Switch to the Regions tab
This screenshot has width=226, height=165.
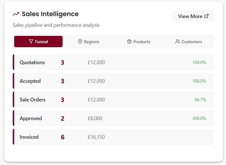[88, 42]
